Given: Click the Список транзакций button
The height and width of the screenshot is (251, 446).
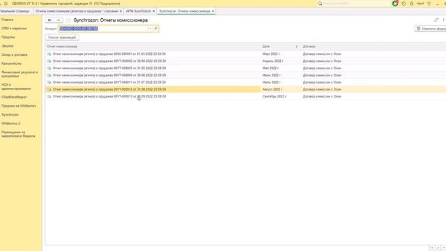Looking at the screenshot, I should tap(62, 37).
